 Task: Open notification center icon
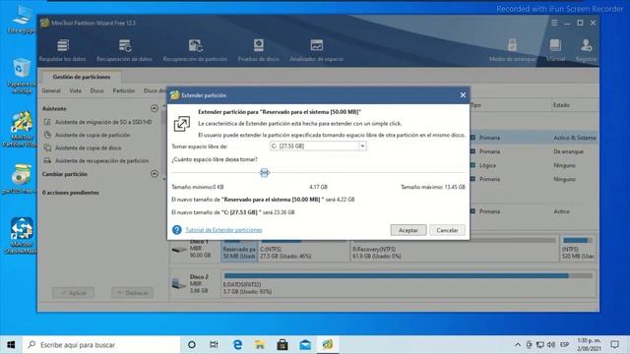click(x=614, y=344)
